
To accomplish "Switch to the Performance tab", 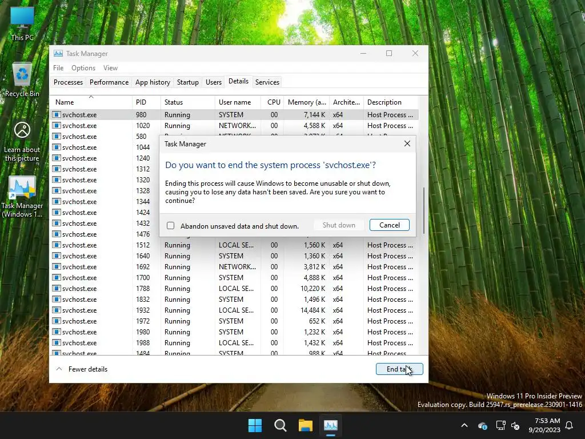I will pyautogui.click(x=109, y=82).
